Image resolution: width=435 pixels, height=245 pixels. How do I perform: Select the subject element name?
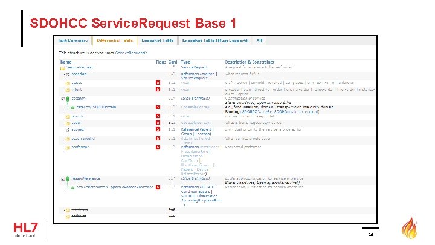point(78,129)
